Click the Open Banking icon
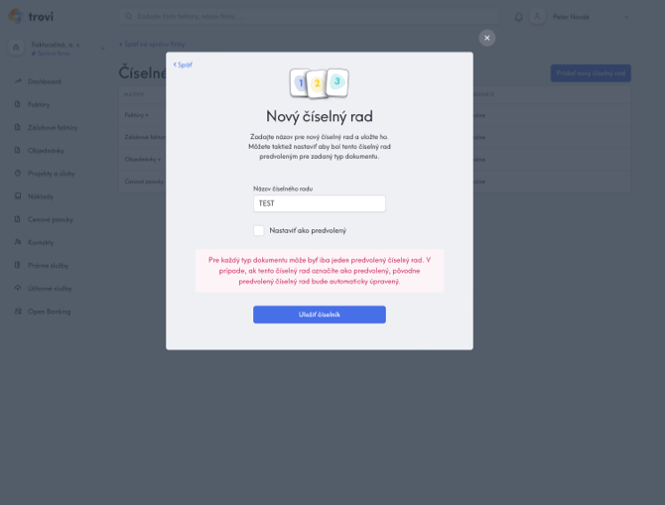Viewport: 665px width, 505px height. coord(18,312)
